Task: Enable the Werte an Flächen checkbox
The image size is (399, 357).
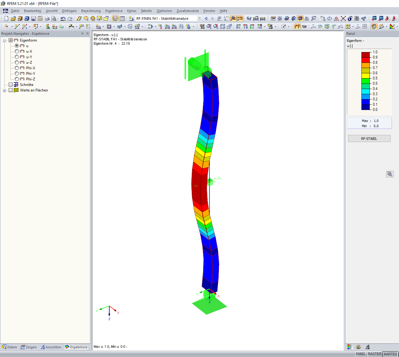Action: pyautogui.click(x=10, y=90)
